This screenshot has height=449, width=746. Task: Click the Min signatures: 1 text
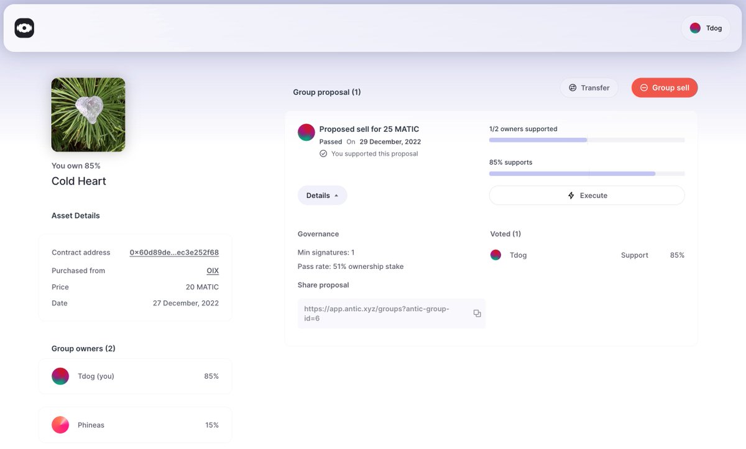tap(326, 253)
